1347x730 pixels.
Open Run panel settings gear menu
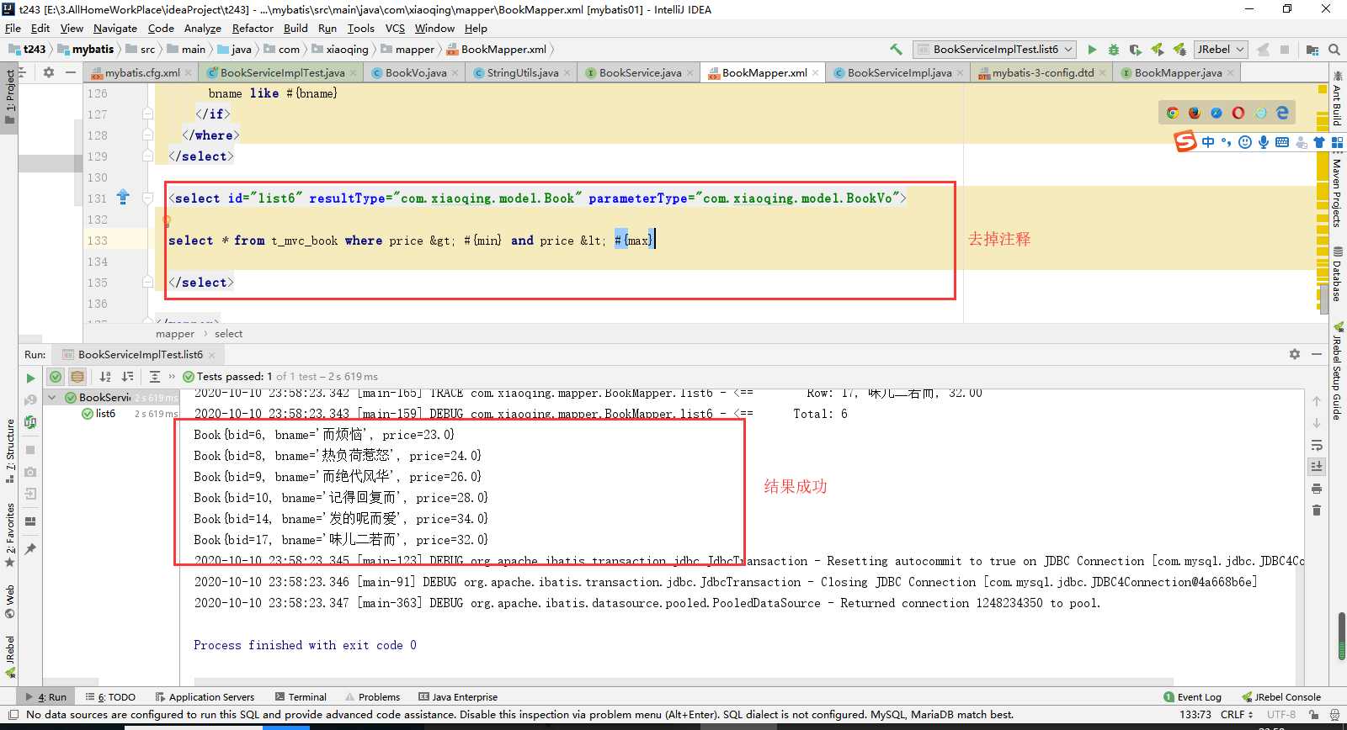click(1295, 355)
